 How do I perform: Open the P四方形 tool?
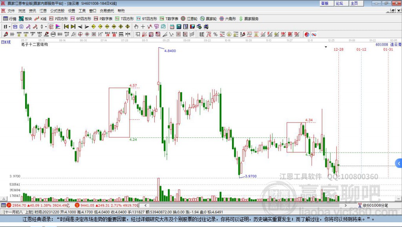click(58, 19)
